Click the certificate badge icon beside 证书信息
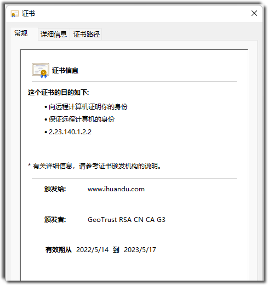Image resolution: width=268 pixels, height=285 pixels. [41, 71]
